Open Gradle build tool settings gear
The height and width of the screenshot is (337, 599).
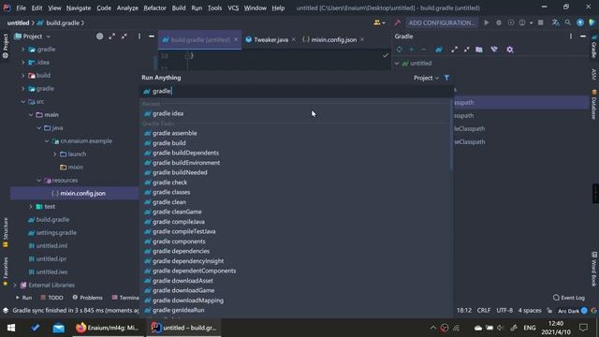click(x=509, y=50)
